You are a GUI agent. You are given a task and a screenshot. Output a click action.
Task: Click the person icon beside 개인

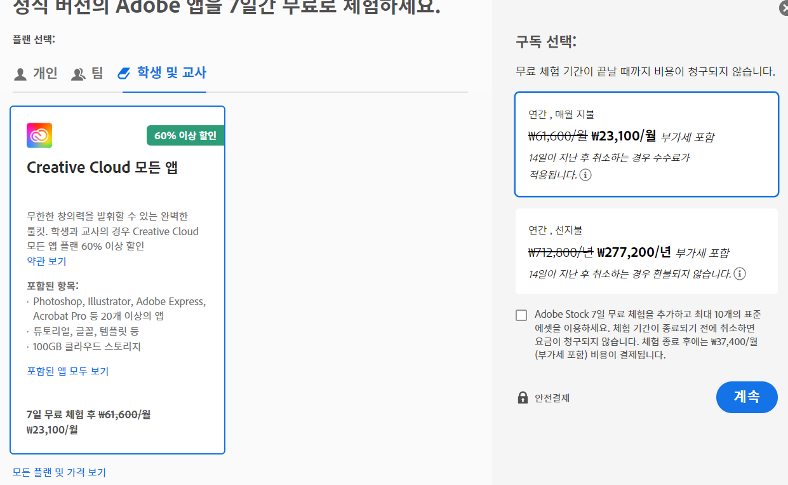[20, 74]
